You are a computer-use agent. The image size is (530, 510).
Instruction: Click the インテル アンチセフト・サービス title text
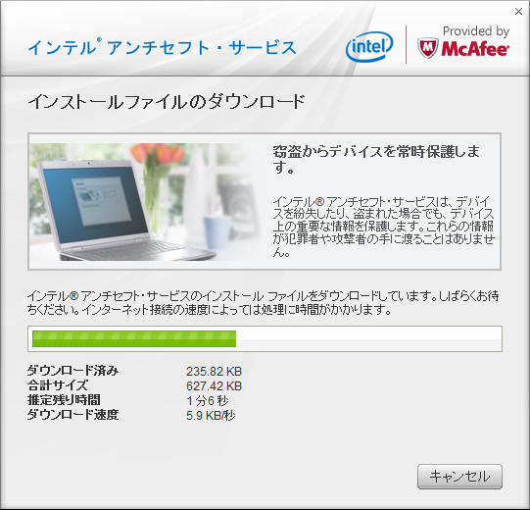coord(163,47)
